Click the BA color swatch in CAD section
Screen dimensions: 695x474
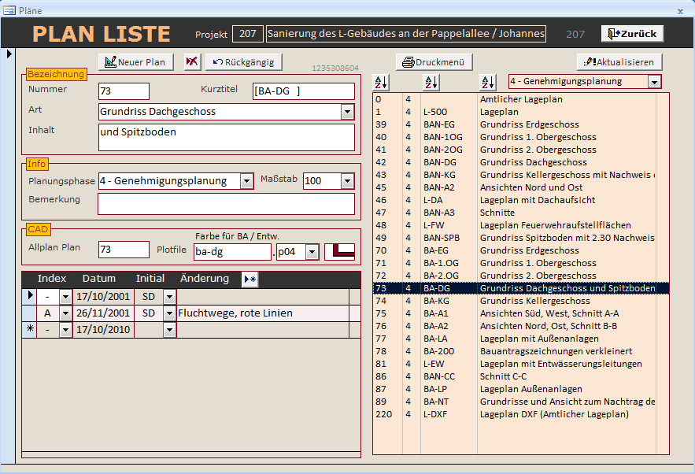tap(339, 251)
